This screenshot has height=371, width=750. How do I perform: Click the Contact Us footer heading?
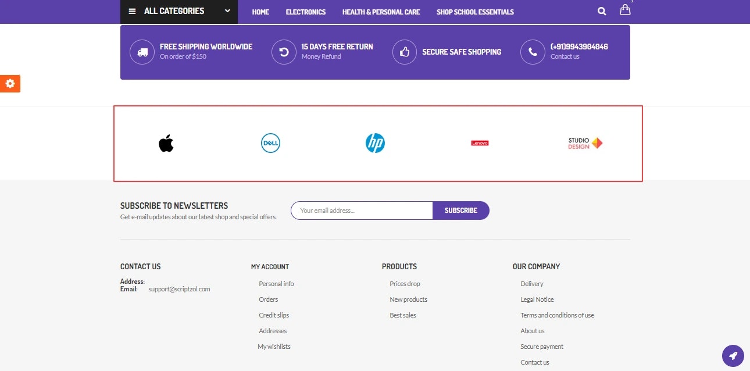tap(140, 267)
